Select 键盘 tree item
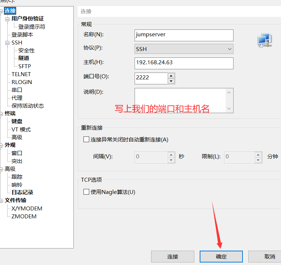The width and height of the screenshot is (281, 265). coord(17,121)
